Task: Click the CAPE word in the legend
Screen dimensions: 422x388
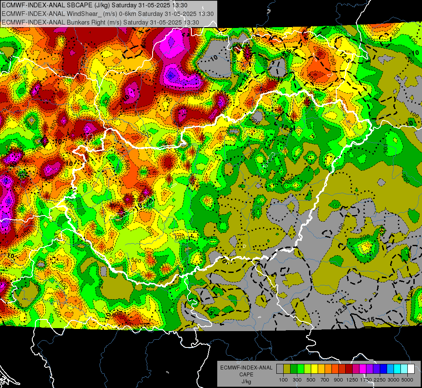Action: (x=246, y=375)
